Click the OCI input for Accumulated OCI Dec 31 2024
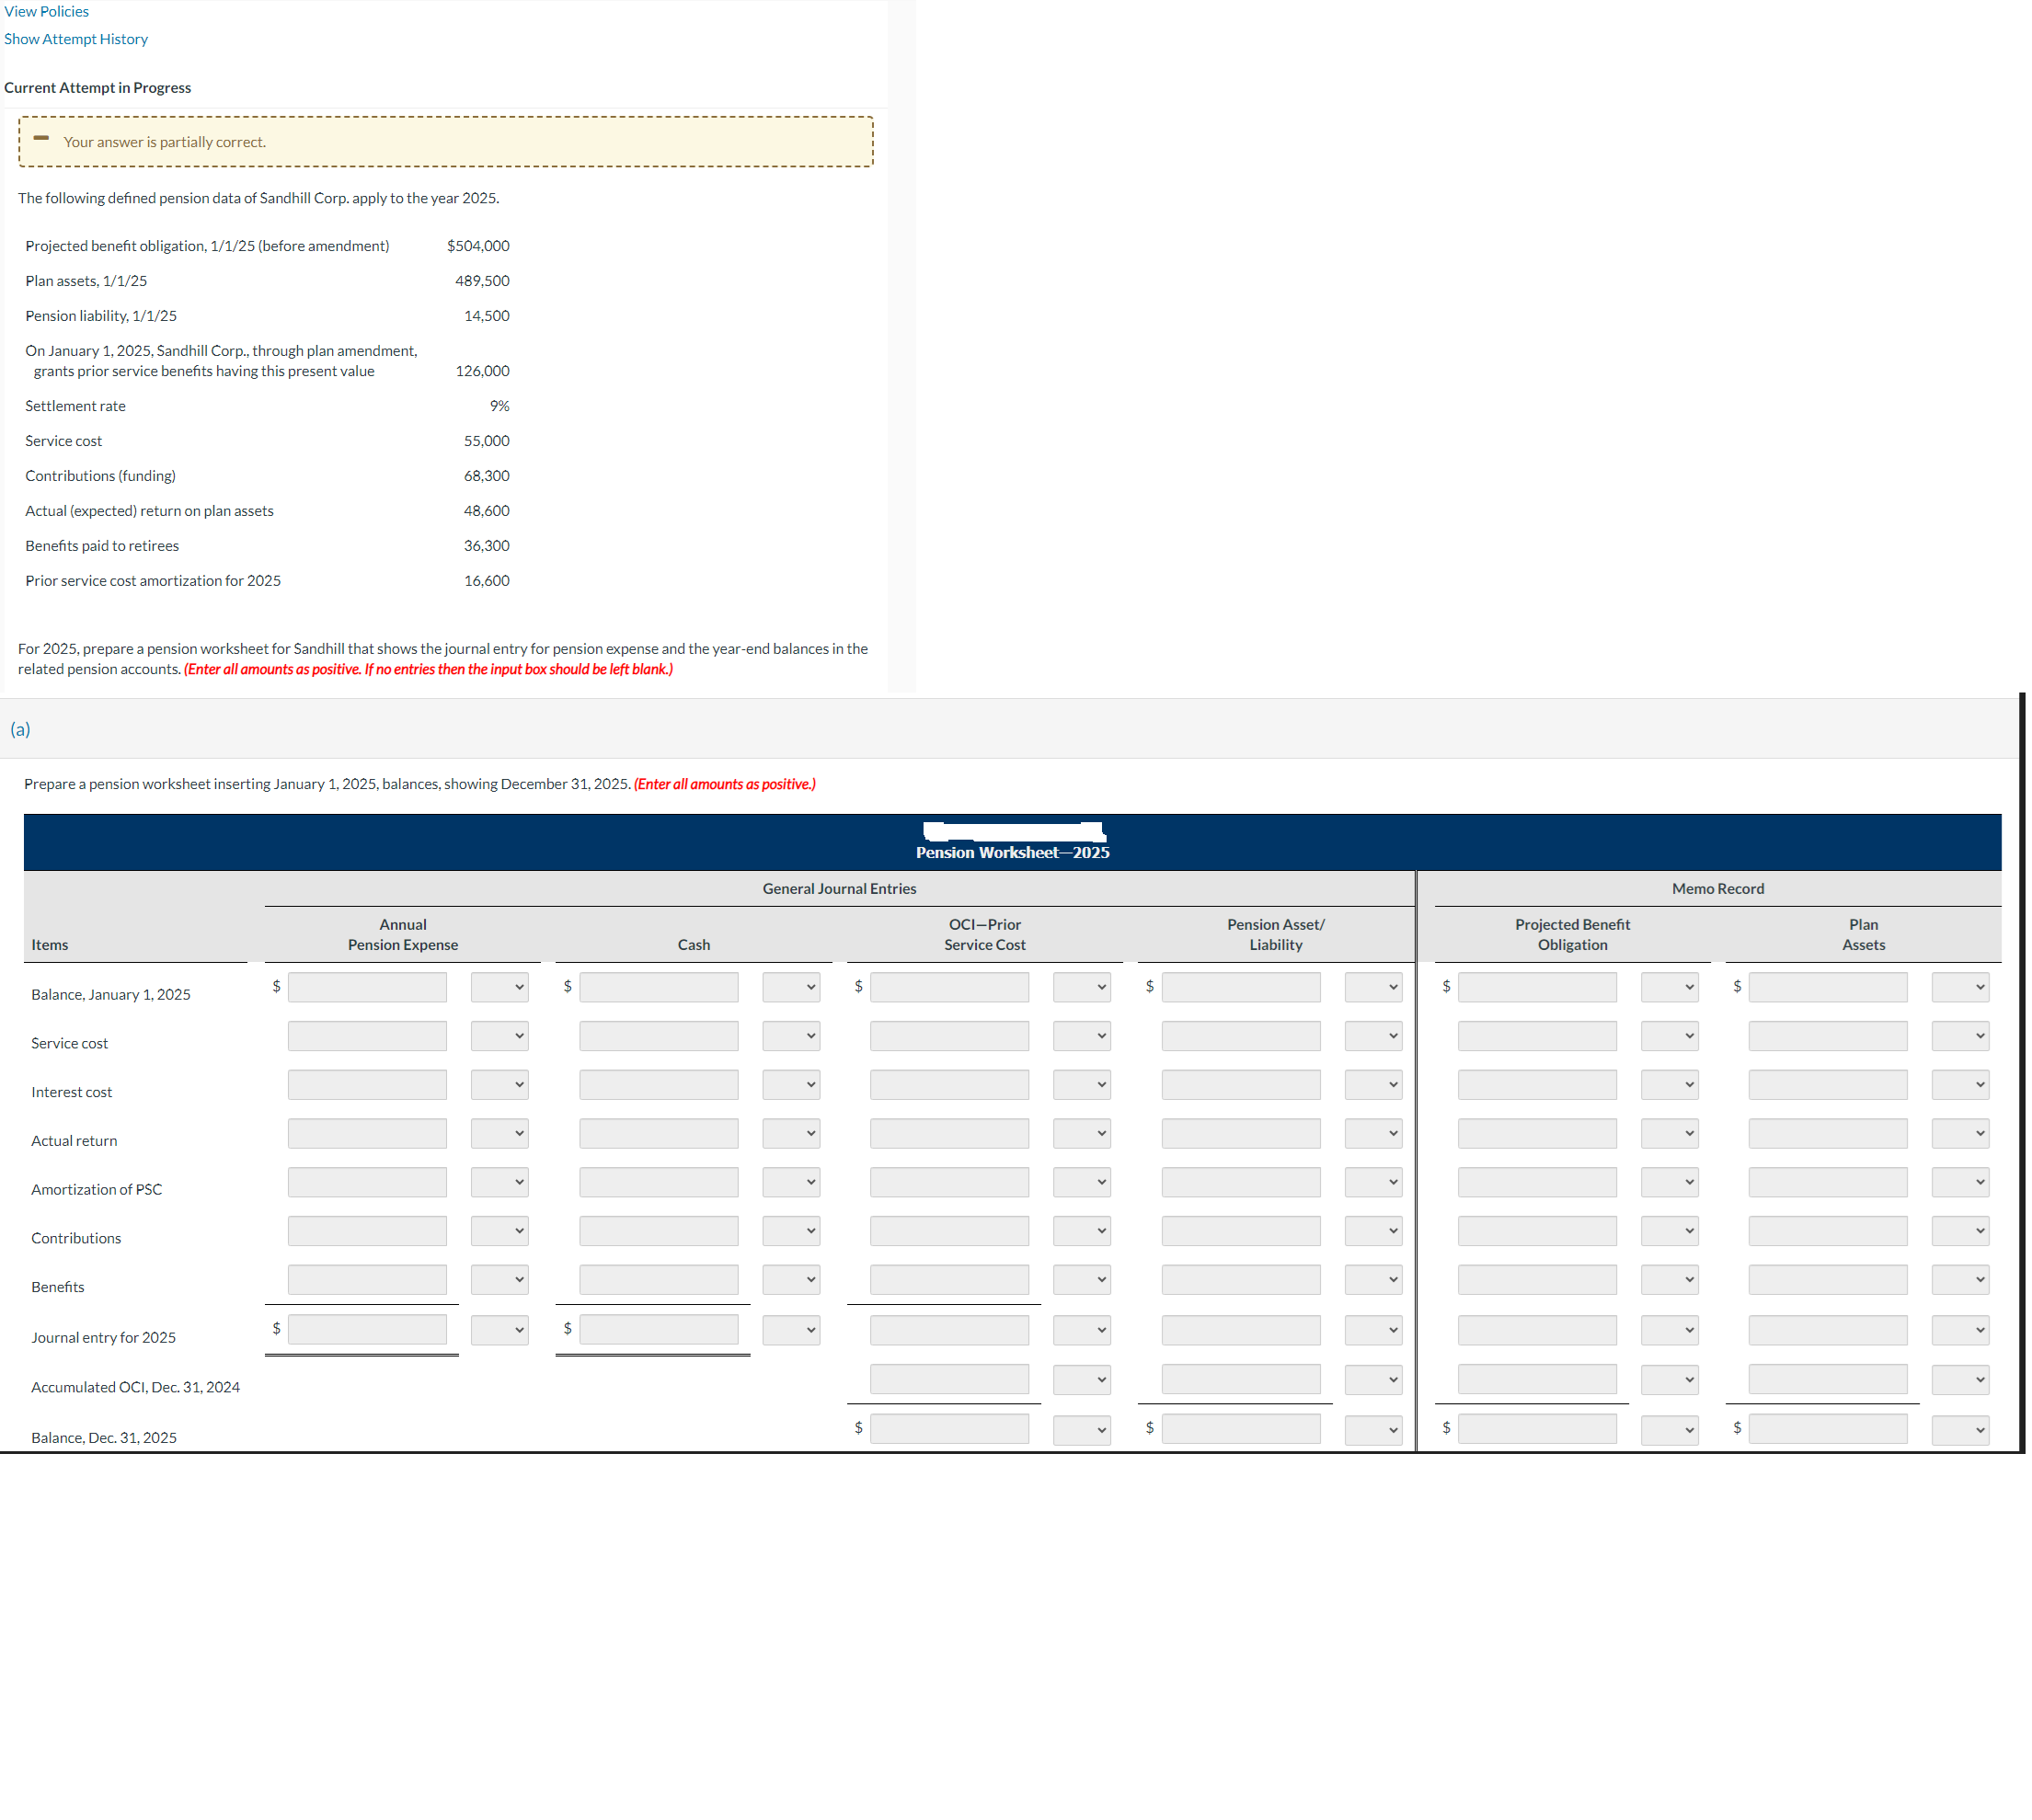The image size is (2032, 1820). (949, 1379)
